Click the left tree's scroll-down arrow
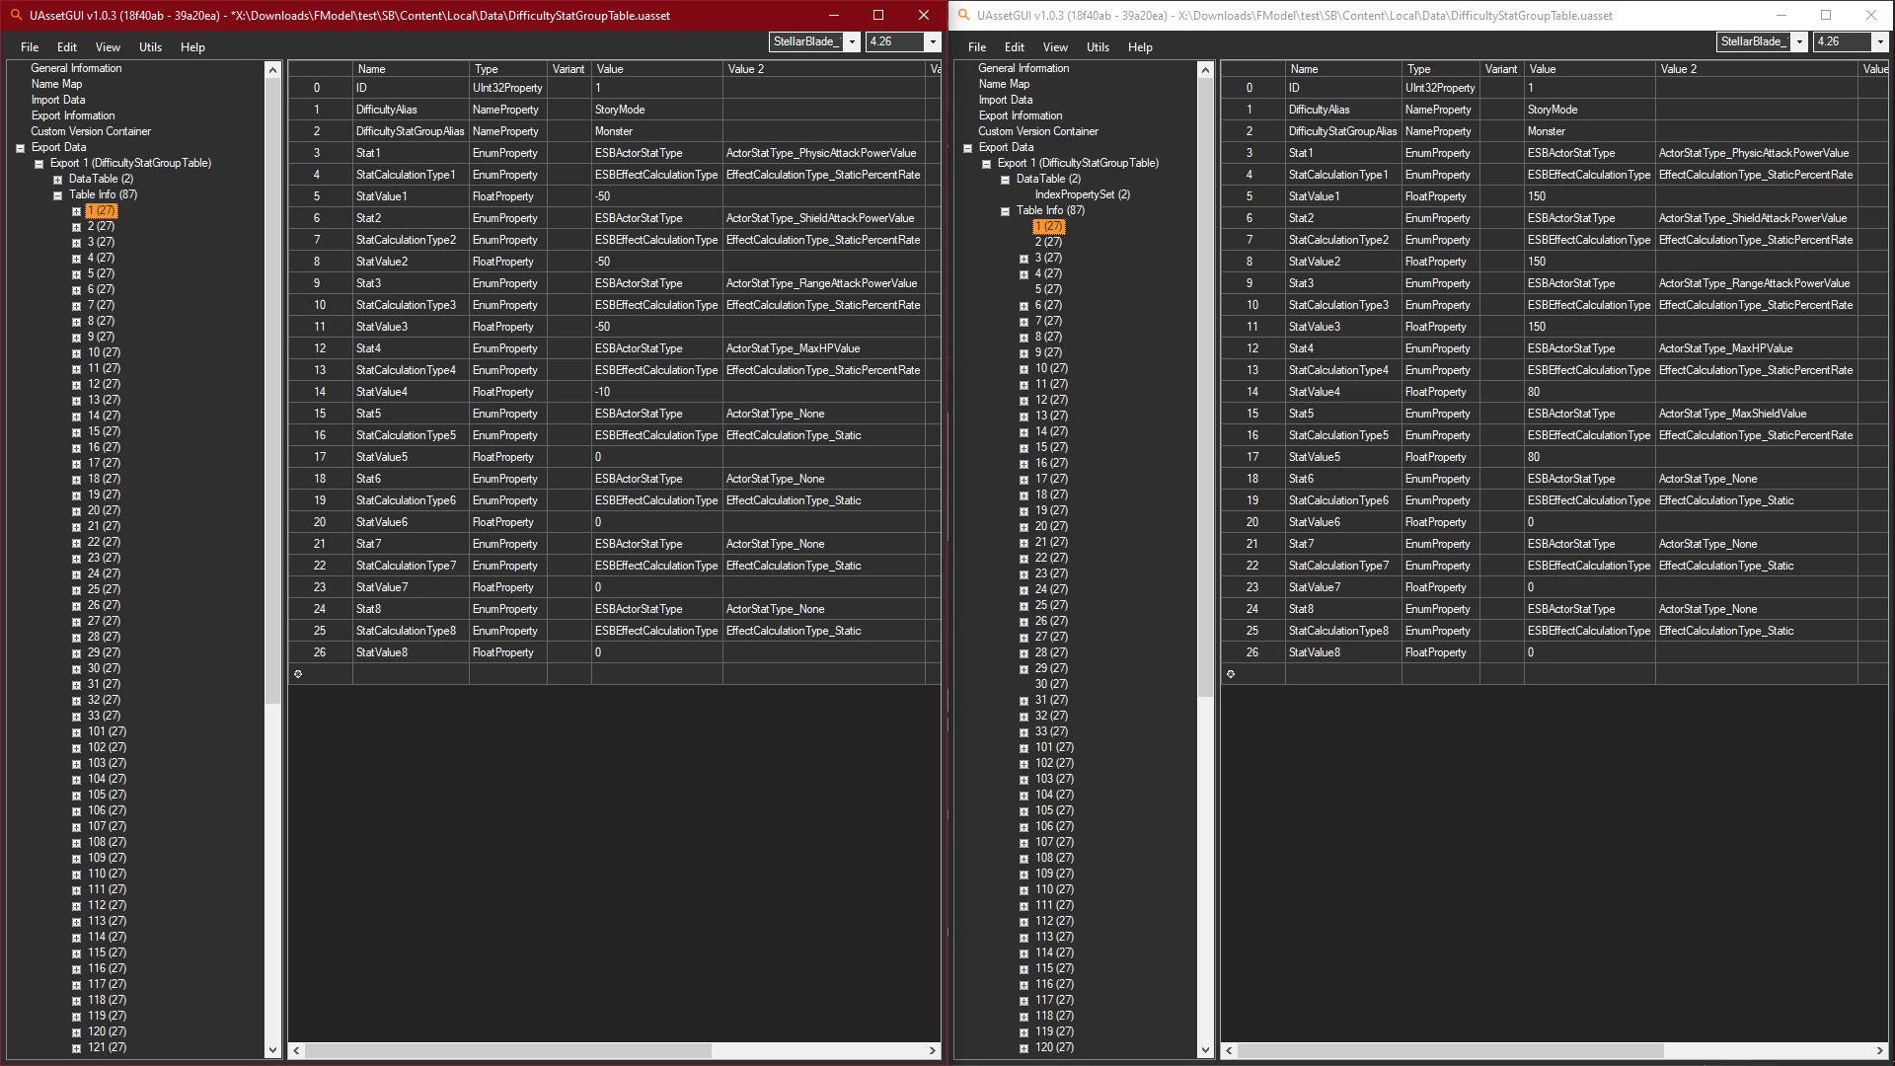The image size is (1895, 1066). (x=273, y=1050)
